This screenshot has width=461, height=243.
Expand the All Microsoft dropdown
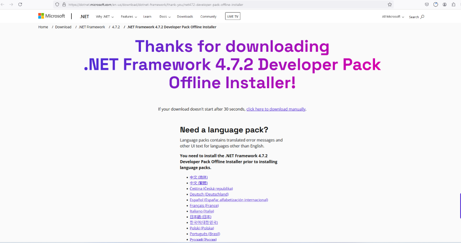(x=393, y=17)
